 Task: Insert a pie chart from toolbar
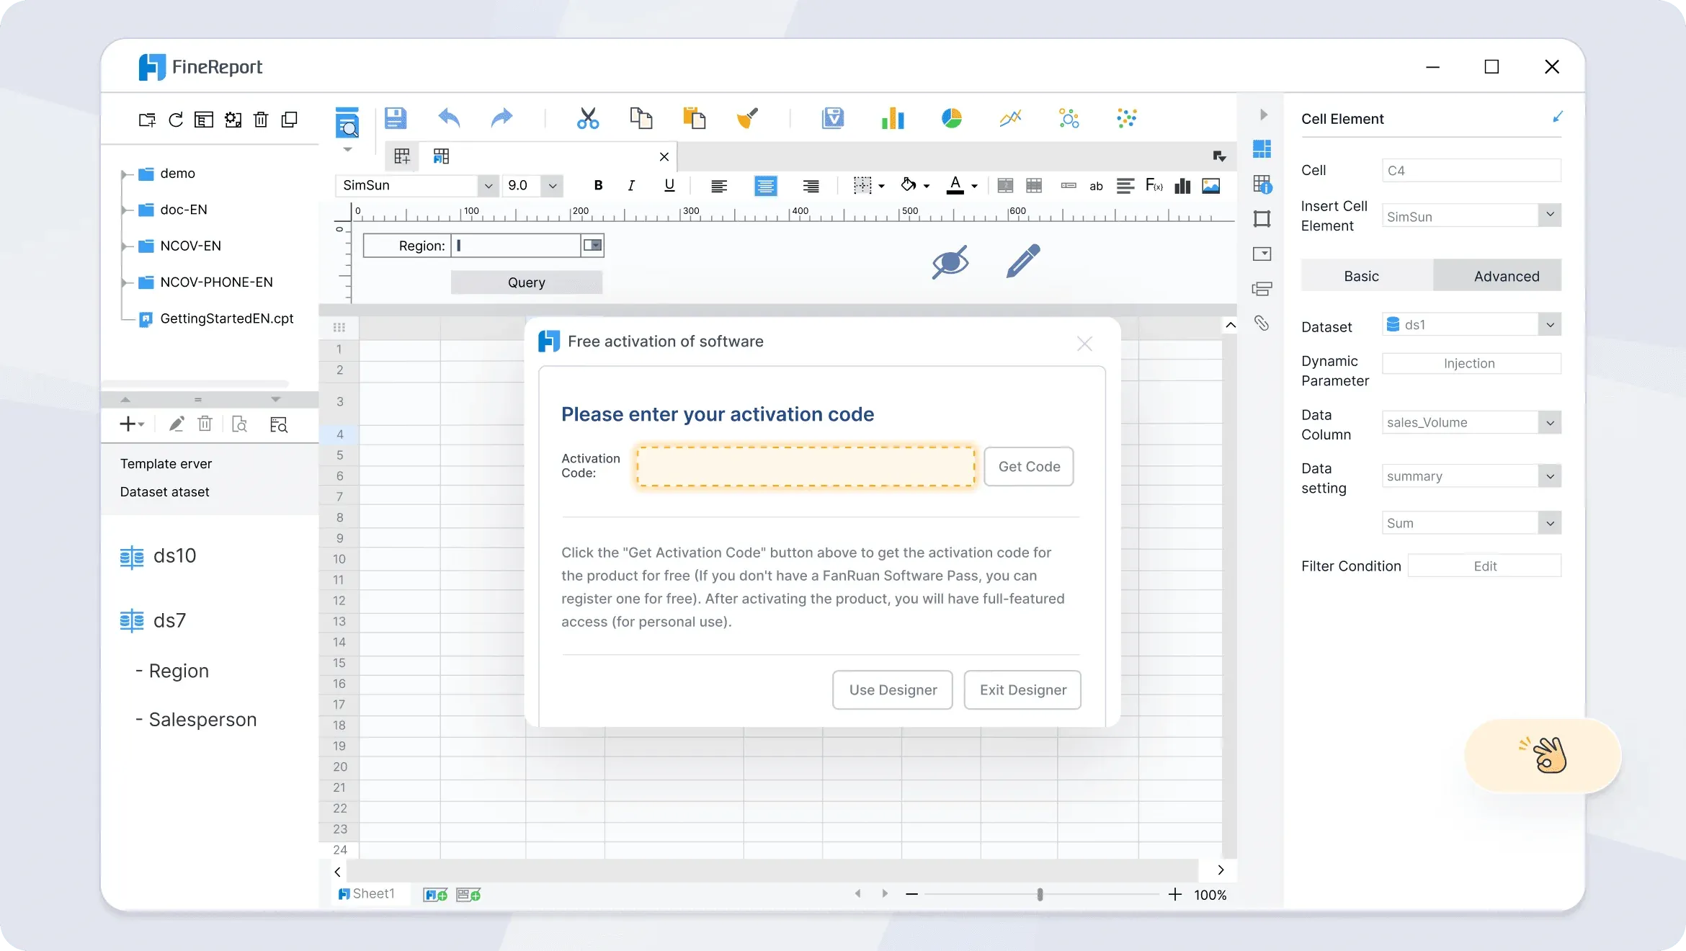[x=952, y=118]
